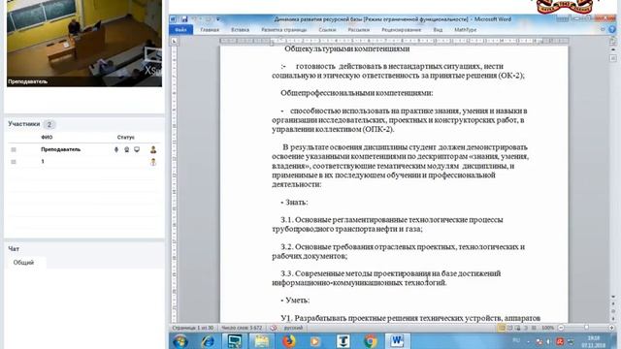
Task: Click the taskbar clock showing date and time
Action: pyautogui.click(x=593, y=341)
